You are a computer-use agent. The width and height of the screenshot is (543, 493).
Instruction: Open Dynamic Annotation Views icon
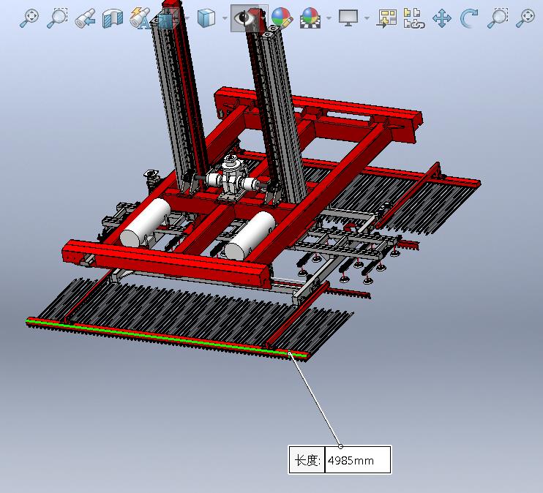141,18
